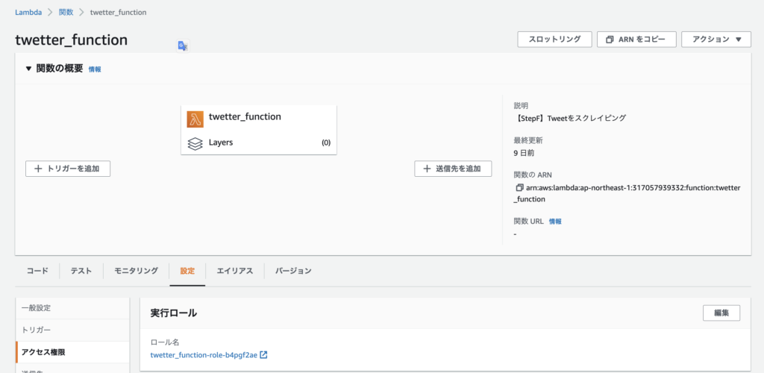Select トリガー in the settings sidebar
The height and width of the screenshot is (373, 764).
(x=72, y=330)
